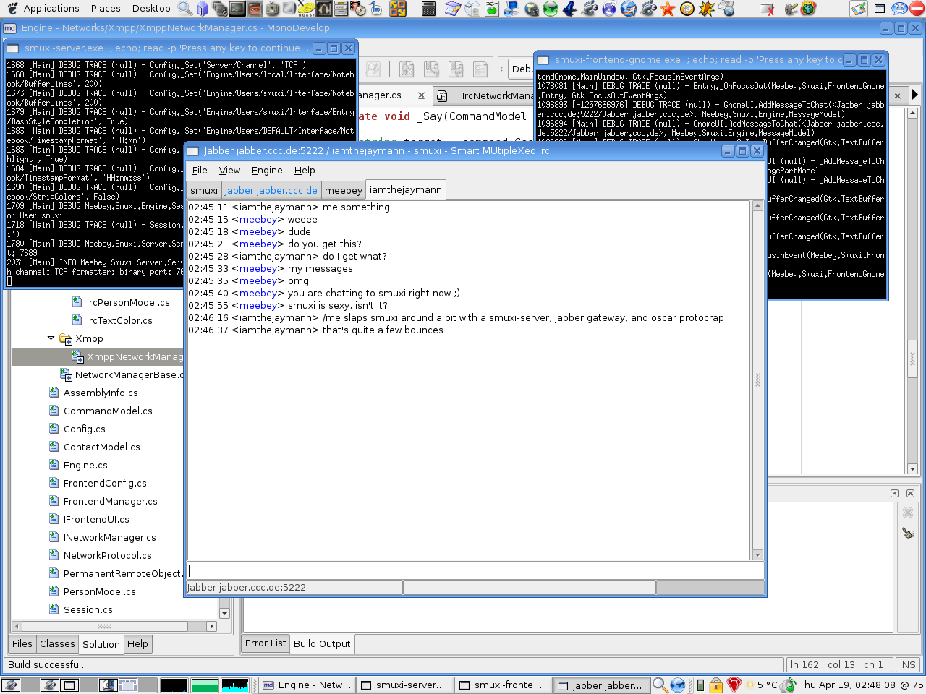Screen dimensions: 926x694
Task: Click the Xmpp folder icon in solution tree
Action: [x=66, y=339]
